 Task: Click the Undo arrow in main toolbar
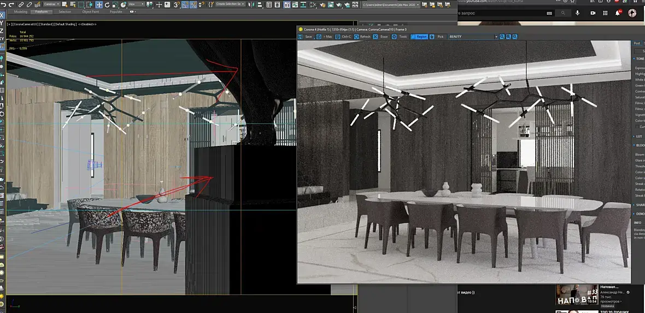(4, 4)
